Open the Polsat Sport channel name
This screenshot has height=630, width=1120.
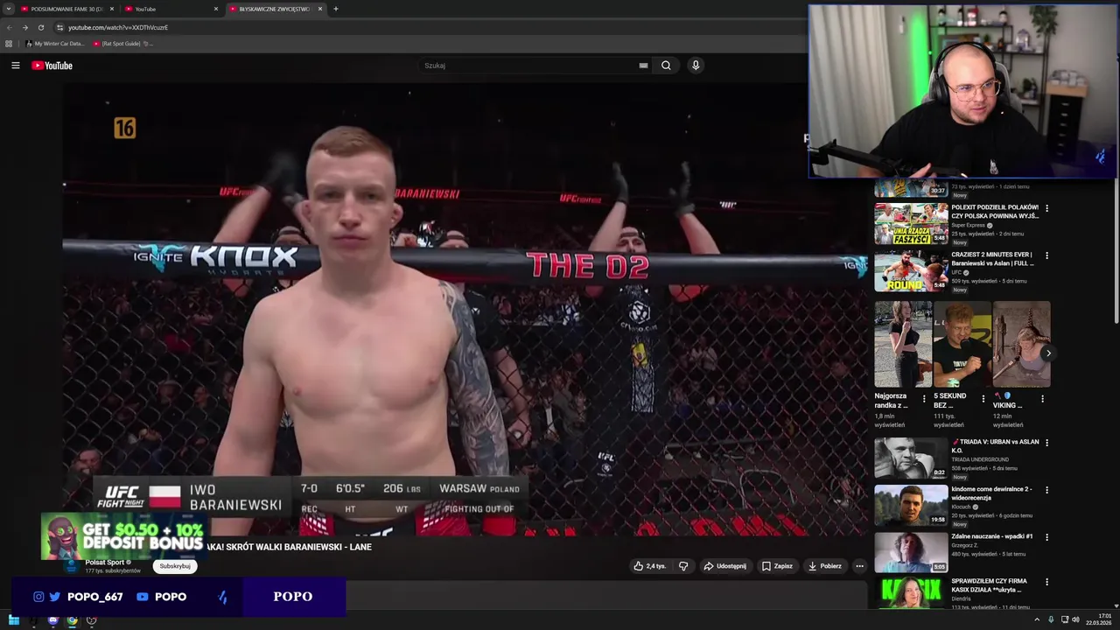coord(104,563)
